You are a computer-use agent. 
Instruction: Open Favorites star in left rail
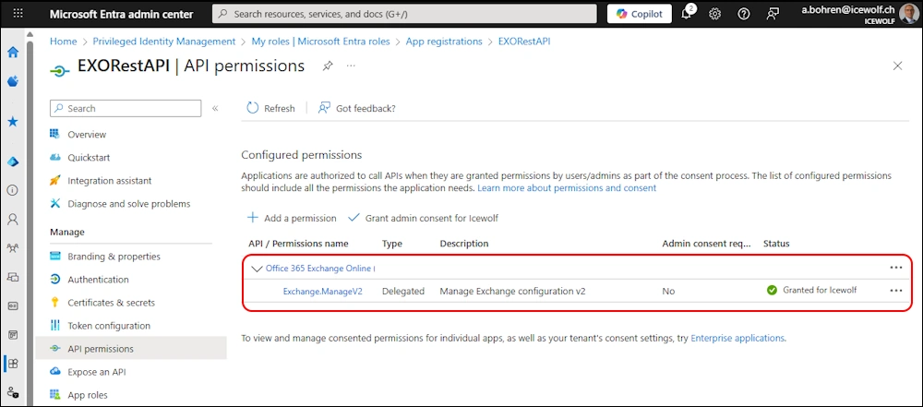tap(13, 122)
